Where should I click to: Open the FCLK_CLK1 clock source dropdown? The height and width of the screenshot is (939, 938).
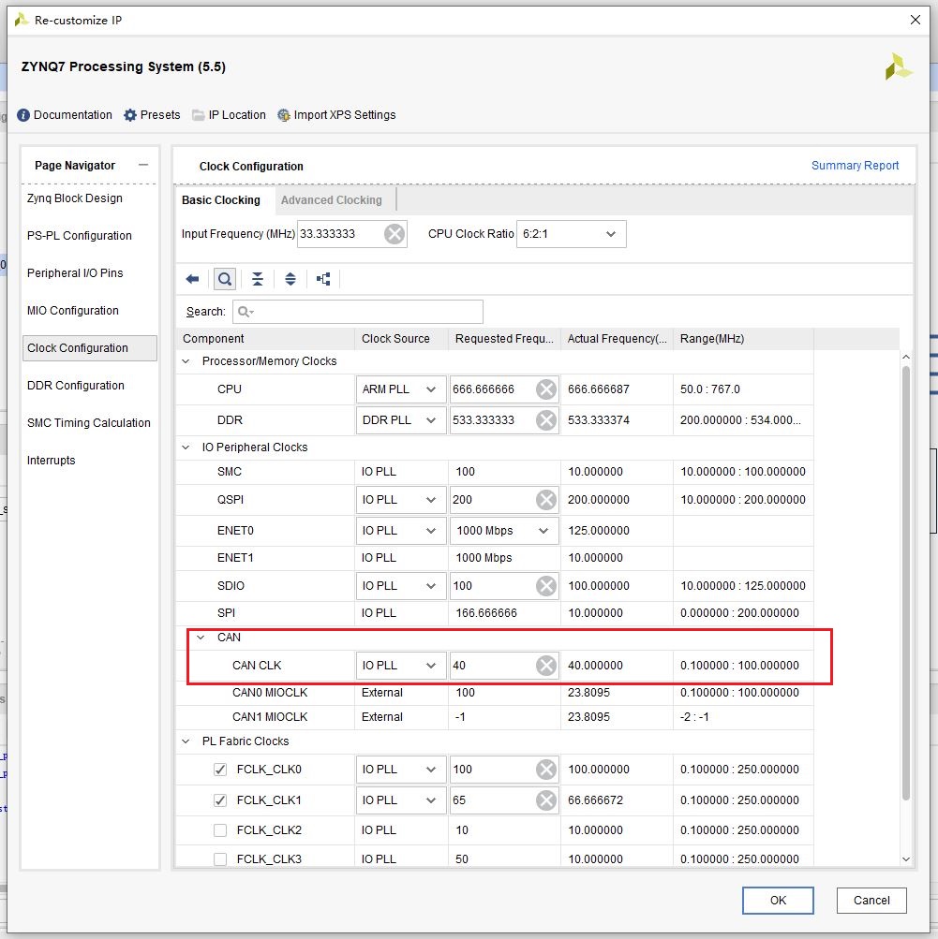(x=401, y=800)
